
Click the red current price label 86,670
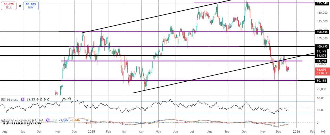322,71
